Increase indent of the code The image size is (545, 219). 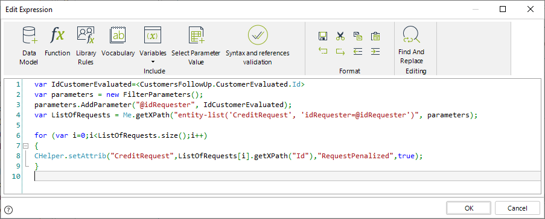tap(375, 52)
